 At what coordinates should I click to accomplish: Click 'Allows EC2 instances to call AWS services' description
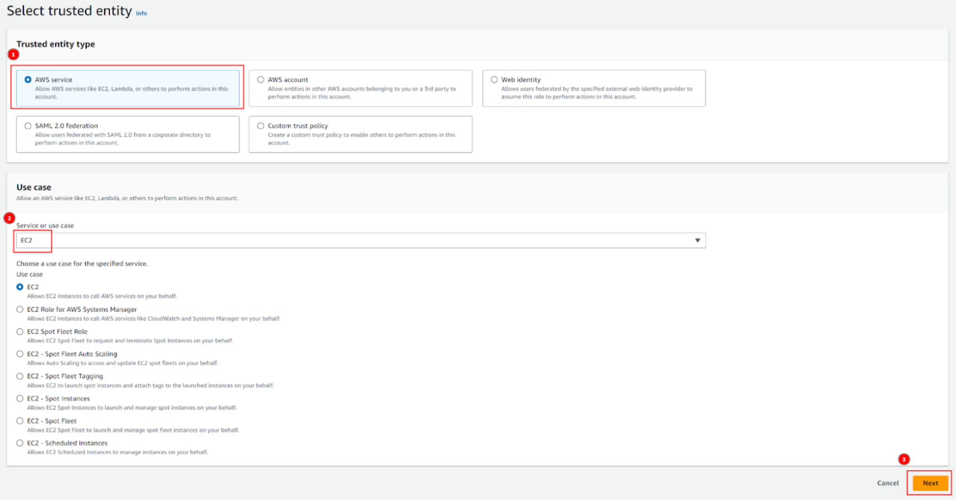[x=102, y=296]
